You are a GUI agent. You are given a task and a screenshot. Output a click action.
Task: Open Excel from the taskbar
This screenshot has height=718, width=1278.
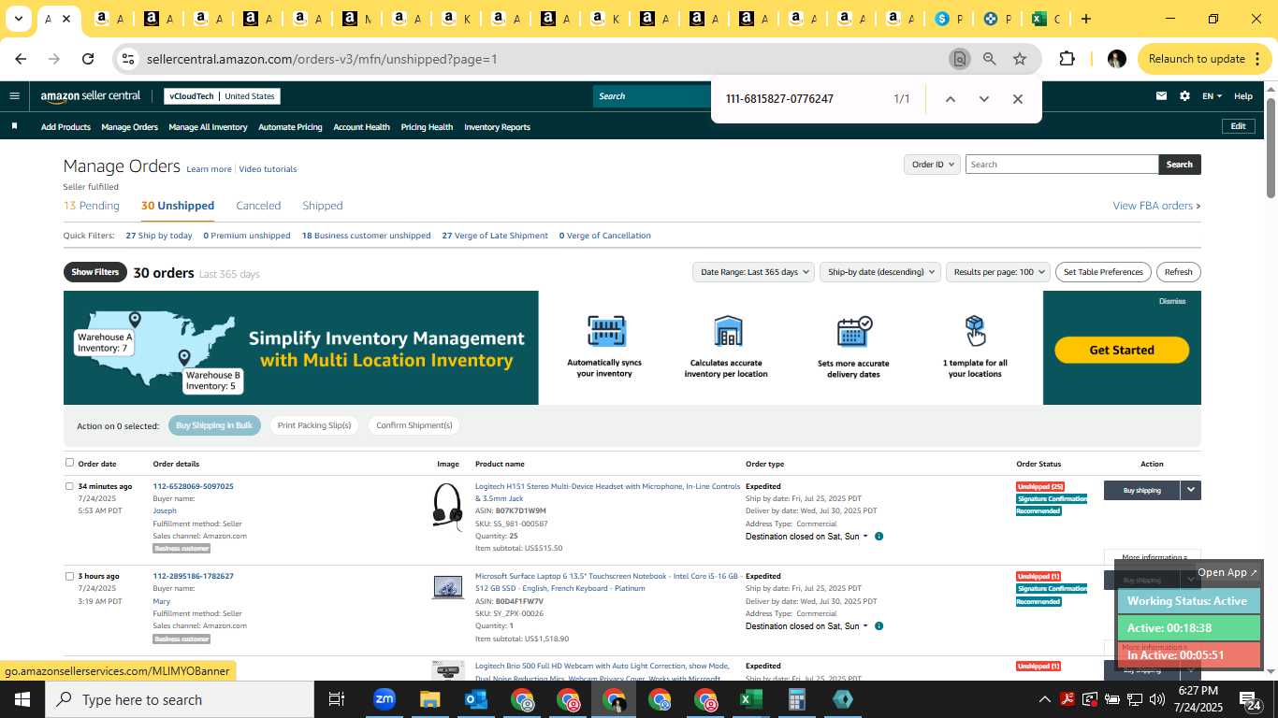750,699
